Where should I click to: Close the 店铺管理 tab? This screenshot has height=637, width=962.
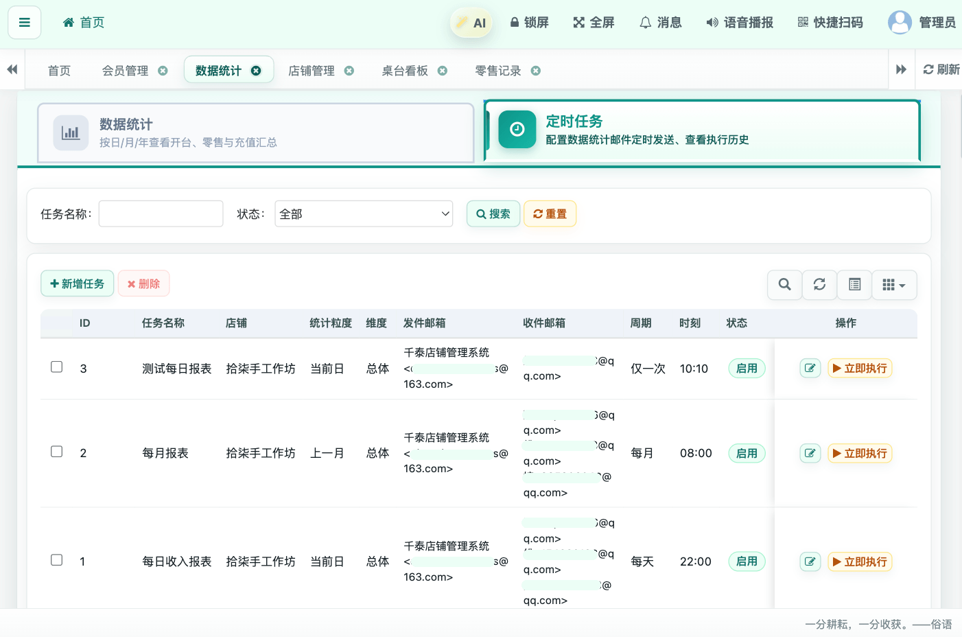coord(349,71)
